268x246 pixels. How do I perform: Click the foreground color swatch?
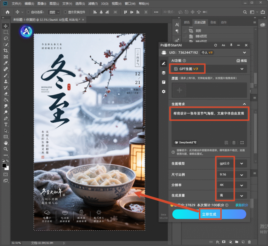point(4,166)
